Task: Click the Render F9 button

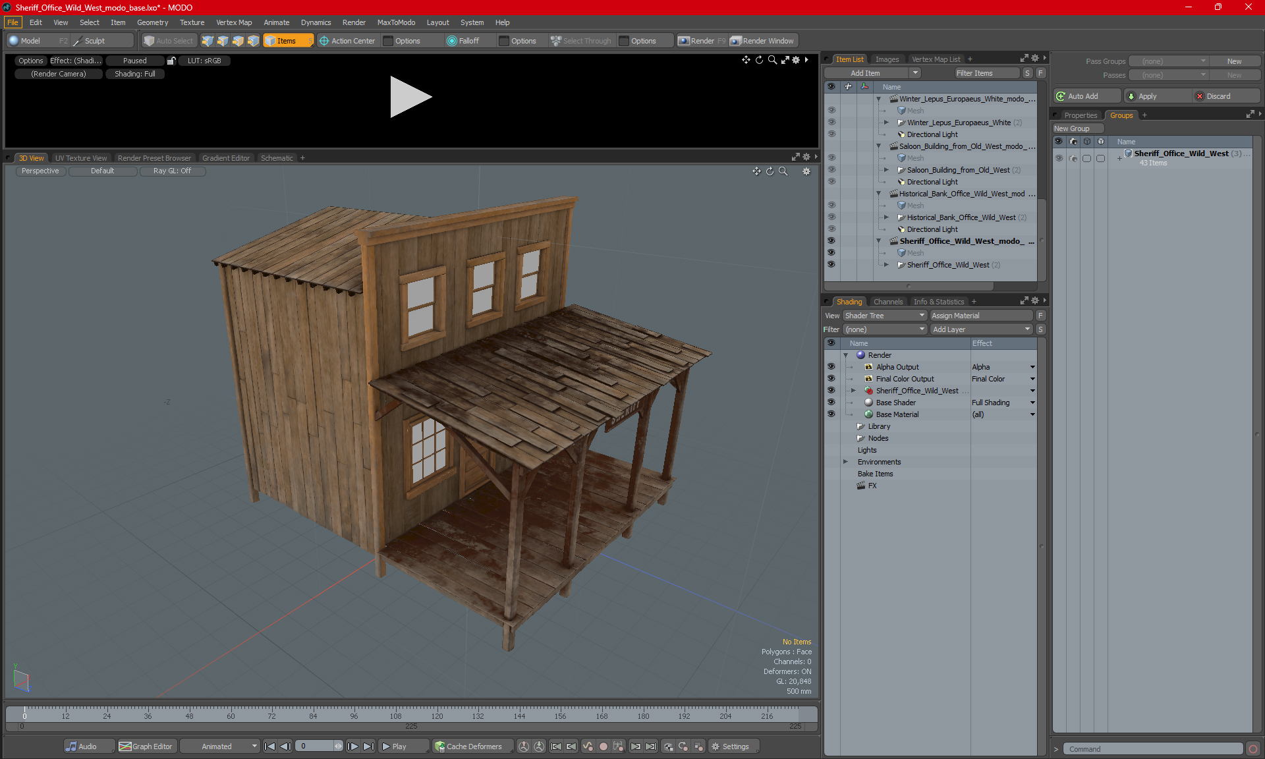Action: coord(702,41)
